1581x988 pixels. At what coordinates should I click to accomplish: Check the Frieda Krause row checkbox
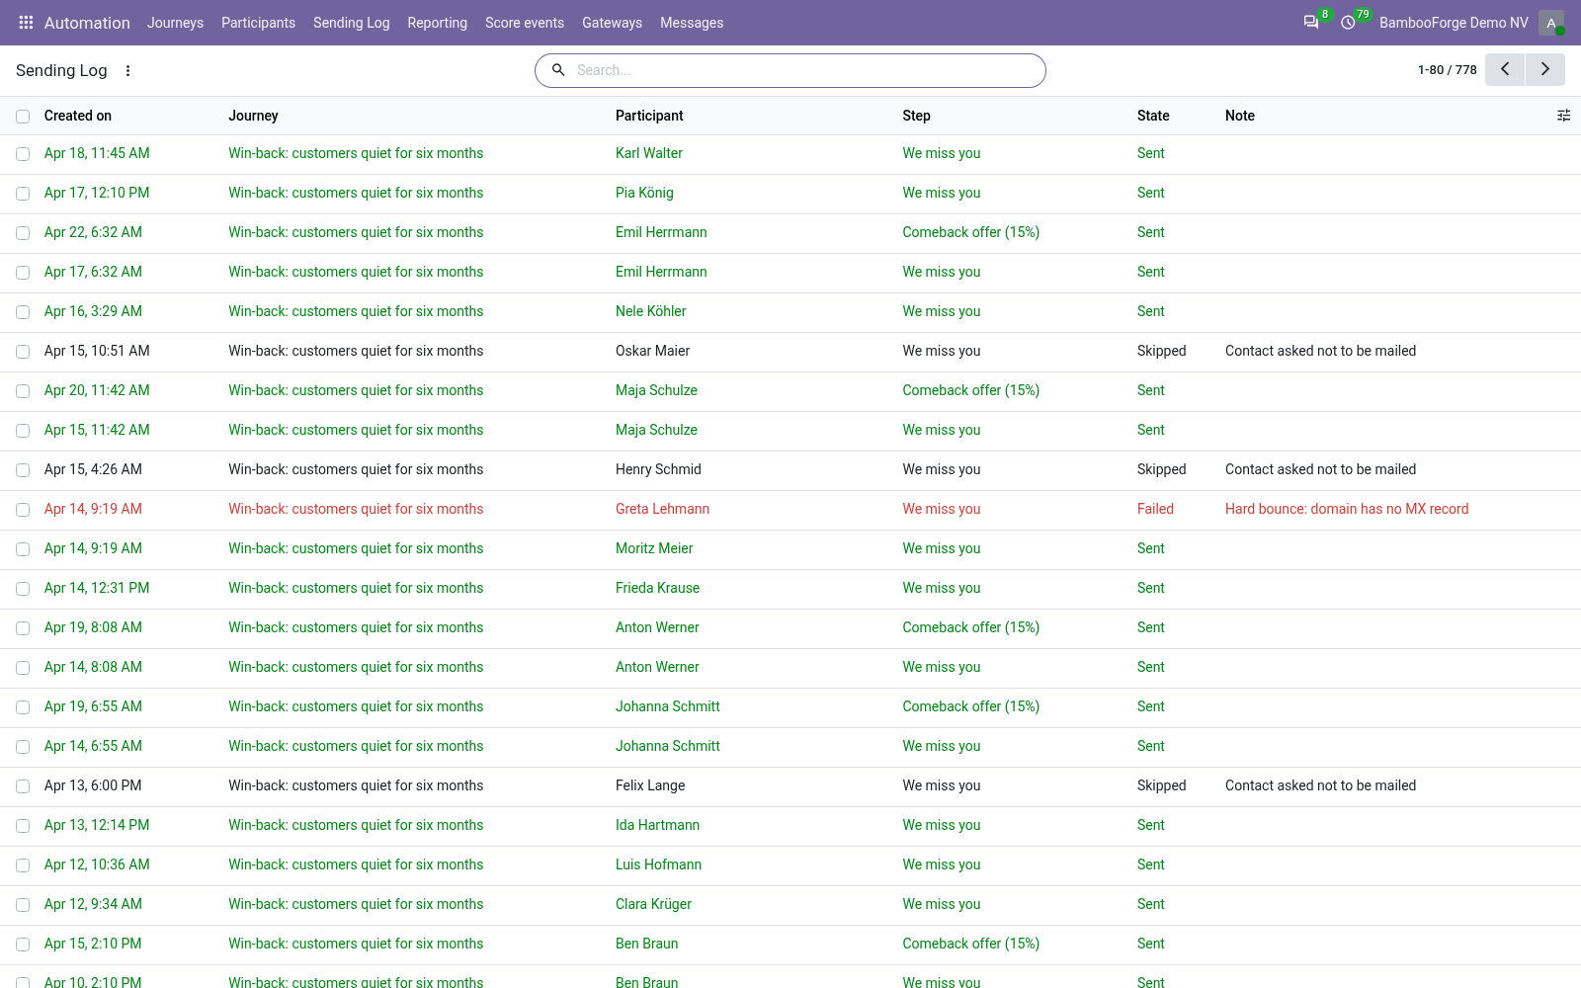pos(23,589)
